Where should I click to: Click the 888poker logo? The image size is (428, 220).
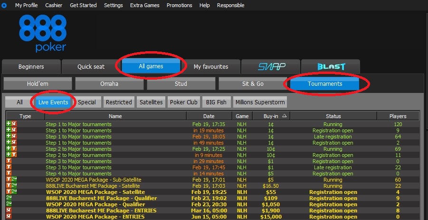[43, 33]
